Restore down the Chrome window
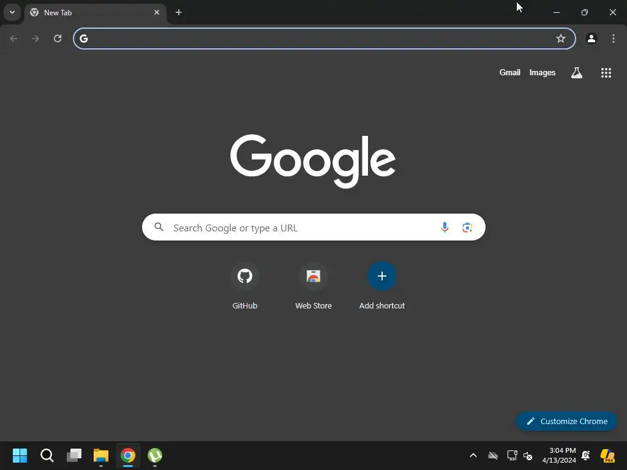This screenshot has width=627, height=470. tap(585, 12)
